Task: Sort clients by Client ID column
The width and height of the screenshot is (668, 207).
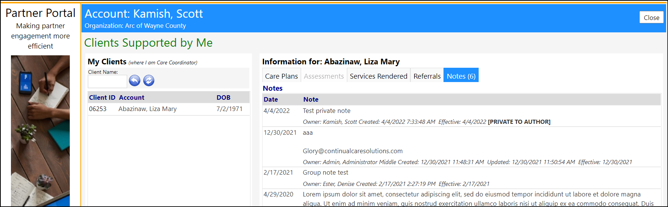Action: point(102,97)
